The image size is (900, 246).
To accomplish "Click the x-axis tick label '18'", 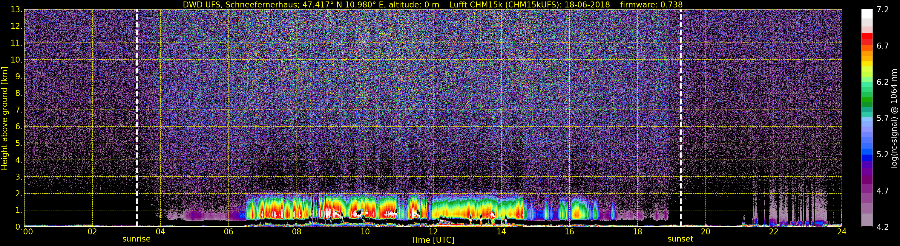I will point(637,232).
